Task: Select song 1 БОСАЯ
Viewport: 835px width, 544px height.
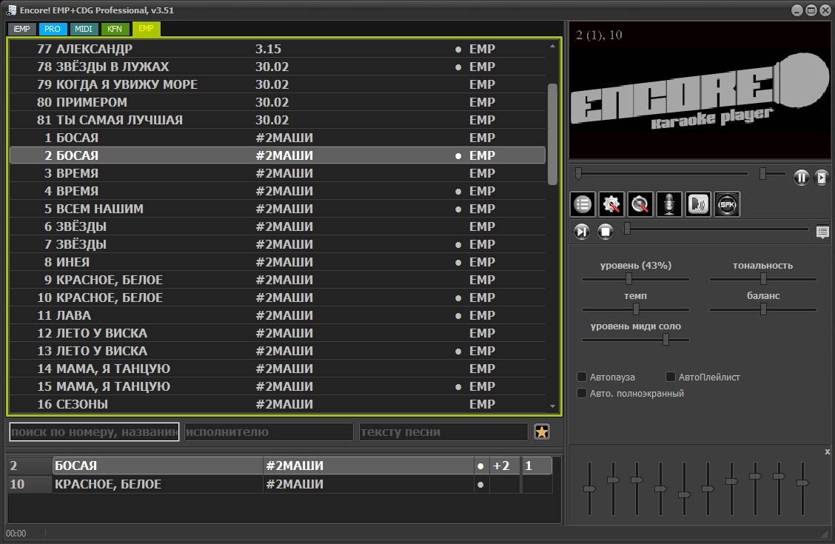Action: [278, 138]
